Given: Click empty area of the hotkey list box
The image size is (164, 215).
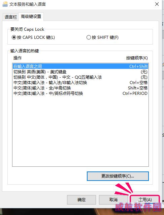Looking at the screenshot, I should coord(80,130).
